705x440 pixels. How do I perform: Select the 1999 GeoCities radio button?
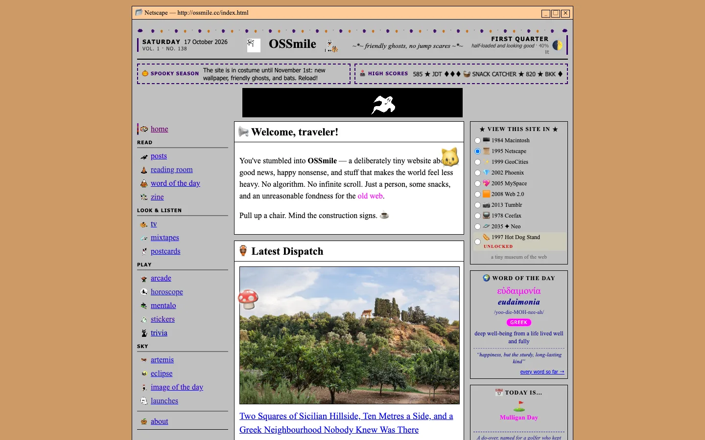click(477, 162)
